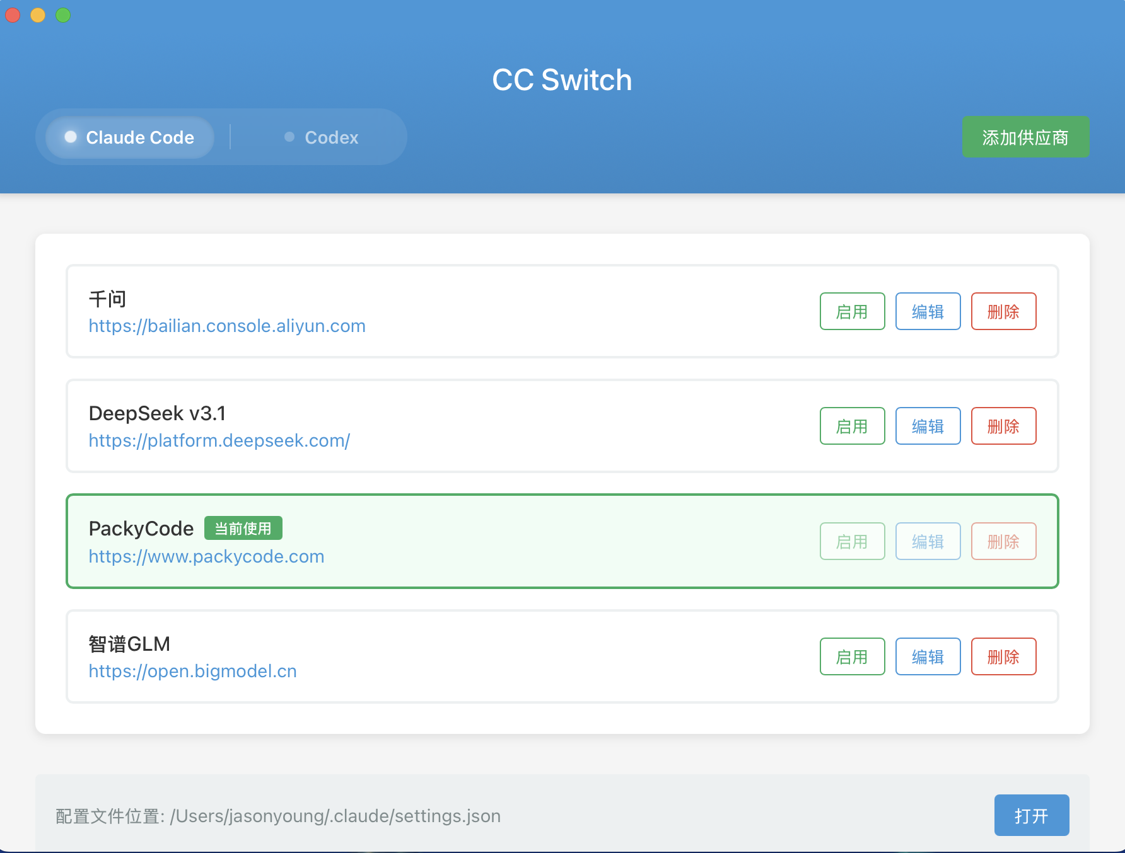Click 打开 to open the settings file
This screenshot has width=1125, height=853.
click(x=1031, y=815)
